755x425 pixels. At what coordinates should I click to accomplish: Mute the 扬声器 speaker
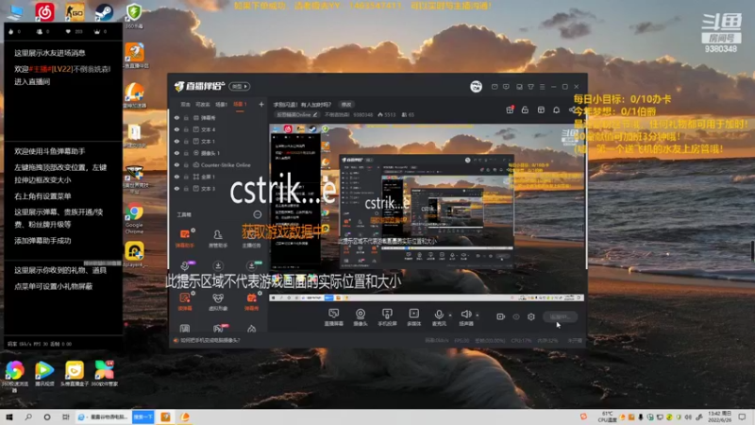tap(465, 317)
